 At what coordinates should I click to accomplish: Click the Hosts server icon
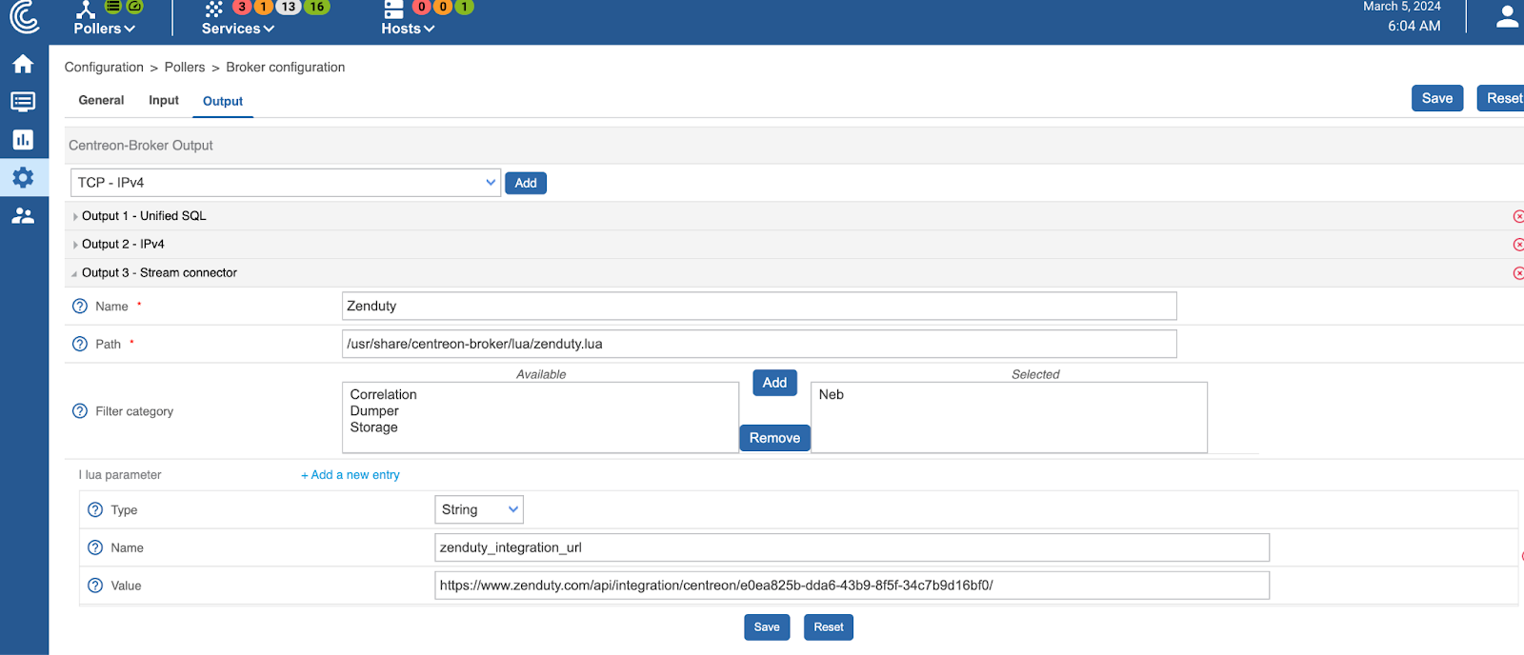tap(393, 10)
